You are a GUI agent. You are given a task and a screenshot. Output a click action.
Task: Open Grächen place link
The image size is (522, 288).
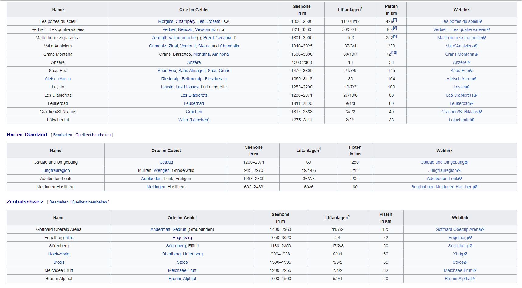click(194, 112)
